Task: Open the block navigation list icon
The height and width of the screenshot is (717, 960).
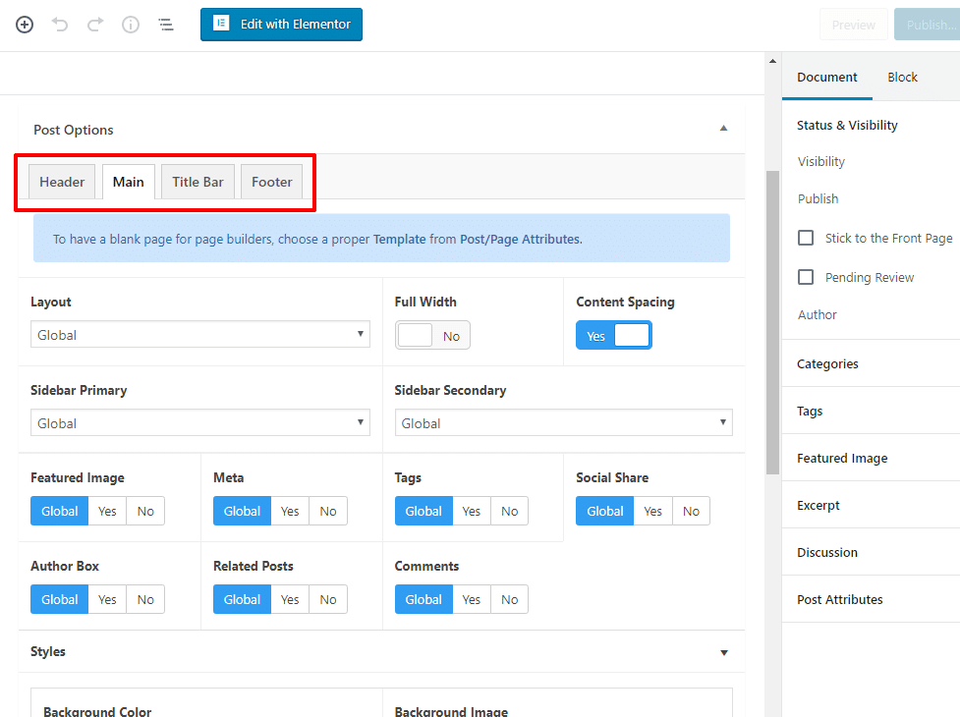Action: [166, 25]
